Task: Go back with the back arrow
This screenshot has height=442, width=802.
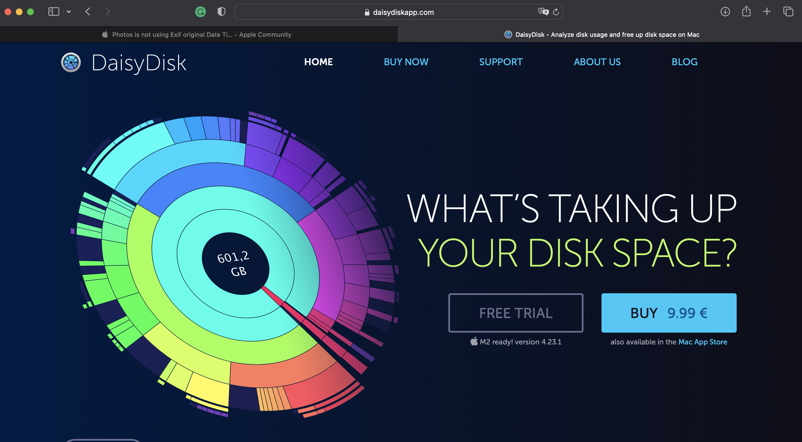Action: tap(88, 12)
